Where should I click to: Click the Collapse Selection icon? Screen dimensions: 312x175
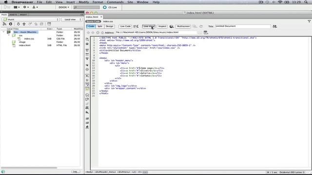(x=87, y=54)
